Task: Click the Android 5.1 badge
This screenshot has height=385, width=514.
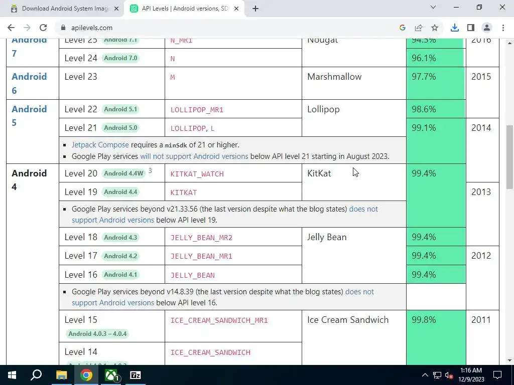Action: (x=120, y=109)
